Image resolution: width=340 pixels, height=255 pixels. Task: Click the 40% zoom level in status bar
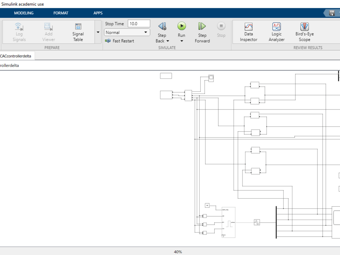[178, 252]
